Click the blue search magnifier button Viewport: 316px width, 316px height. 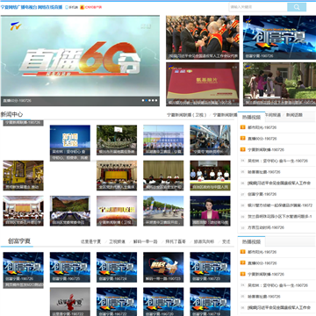point(297,7)
